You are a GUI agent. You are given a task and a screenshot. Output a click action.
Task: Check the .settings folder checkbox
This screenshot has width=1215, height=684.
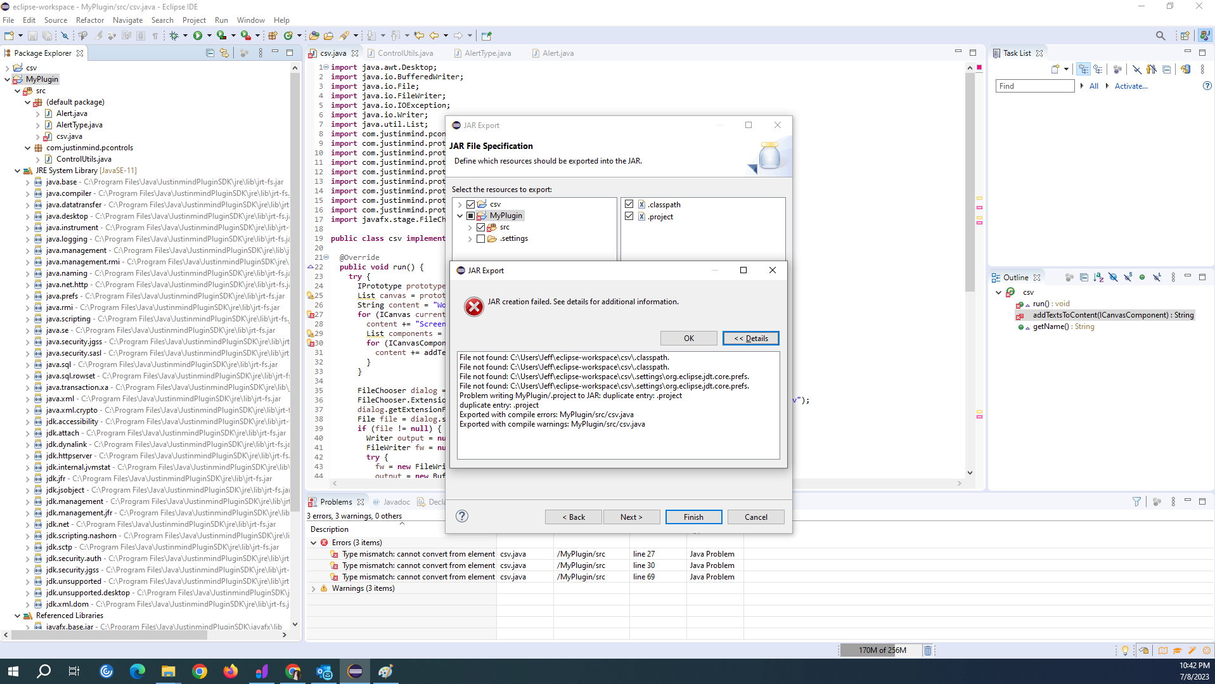tap(480, 239)
